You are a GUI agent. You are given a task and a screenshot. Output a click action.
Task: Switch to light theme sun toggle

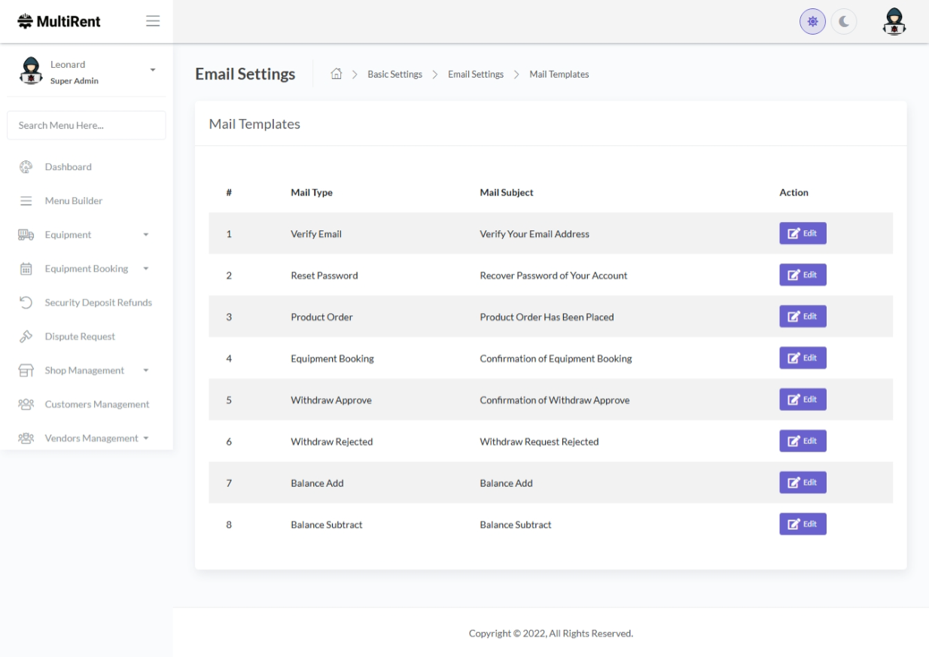pos(812,22)
